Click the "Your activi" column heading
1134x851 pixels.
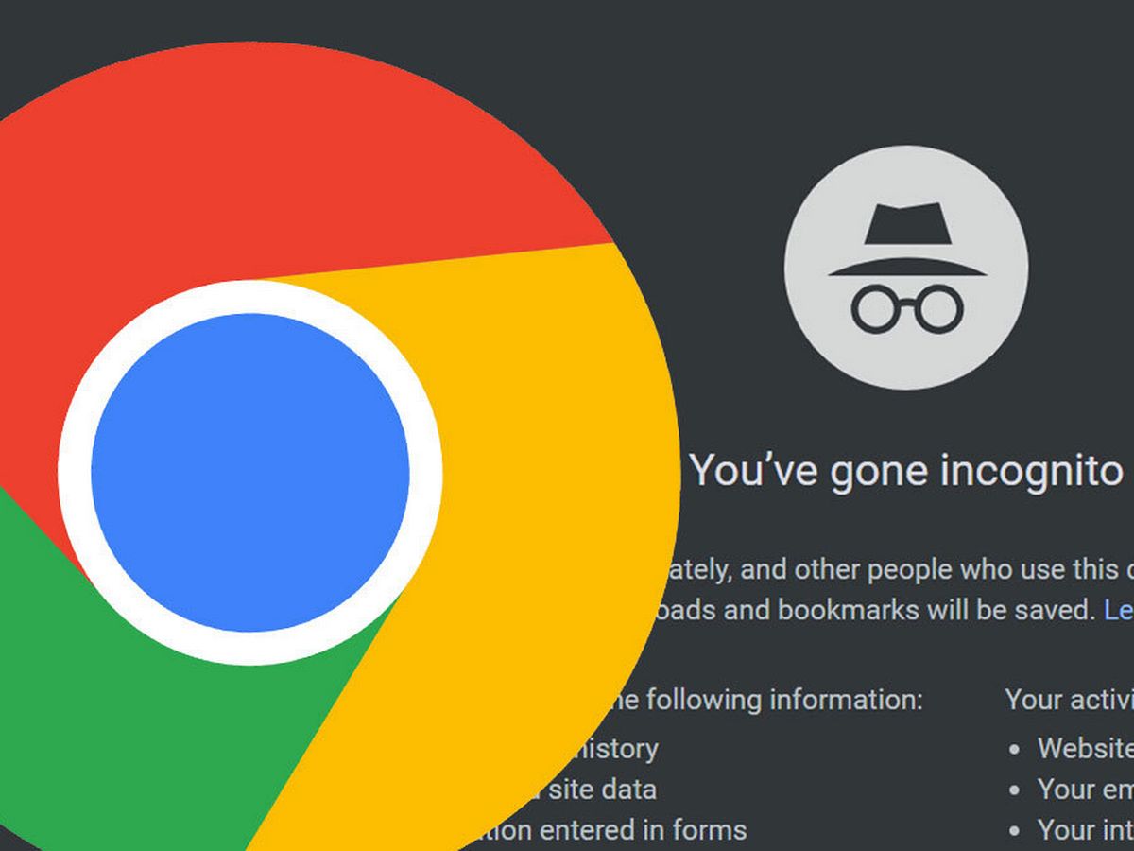point(1070,700)
